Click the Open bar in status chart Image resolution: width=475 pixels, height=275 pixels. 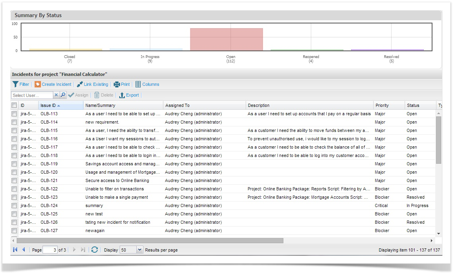tap(227, 39)
